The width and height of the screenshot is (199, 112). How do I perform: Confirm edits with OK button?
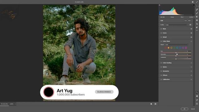click(184, 109)
